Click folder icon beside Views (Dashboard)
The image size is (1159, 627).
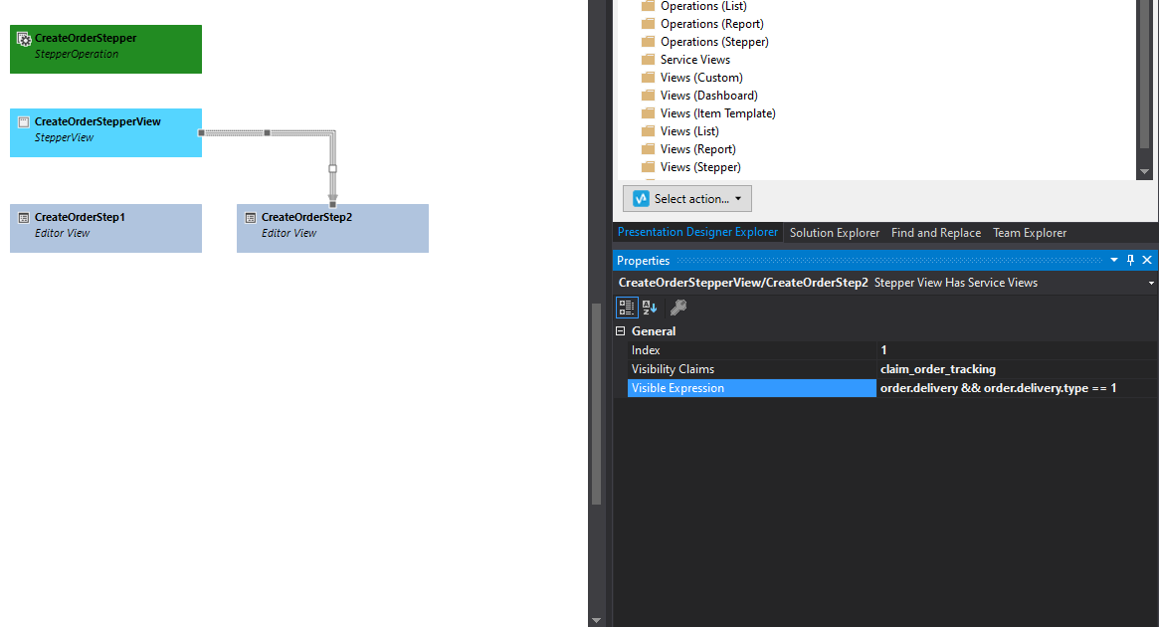(649, 95)
